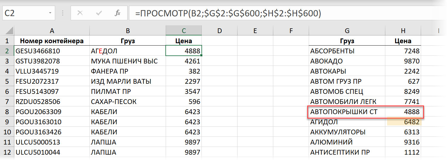Select the cell АГИДОЛ

click(347, 122)
